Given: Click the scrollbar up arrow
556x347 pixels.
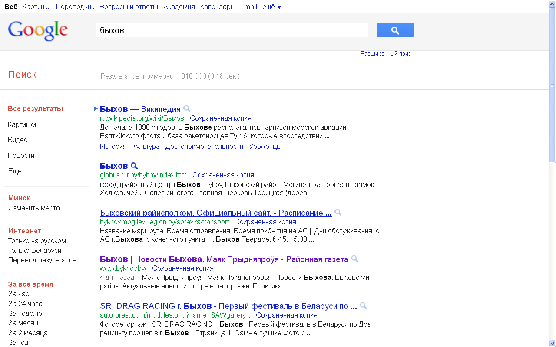Looking at the screenshot, I should [x=552, y=4].
